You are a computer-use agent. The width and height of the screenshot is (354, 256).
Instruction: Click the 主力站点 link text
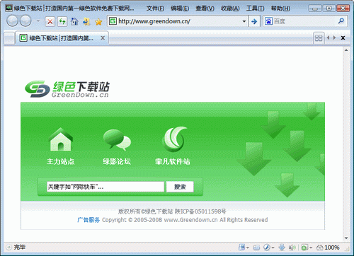click(x=61, y=161)
